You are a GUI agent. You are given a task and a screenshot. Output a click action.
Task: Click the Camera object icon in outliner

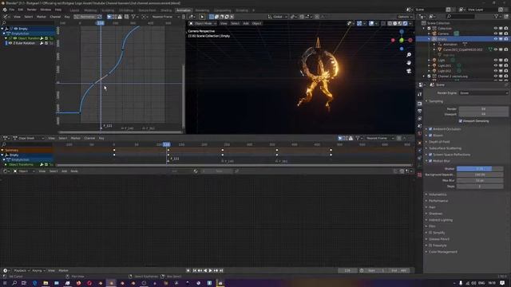434,33
